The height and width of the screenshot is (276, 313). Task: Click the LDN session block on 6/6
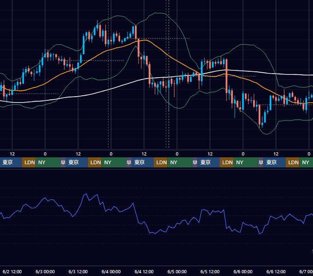pyautogui.click(x=292, y=162)
